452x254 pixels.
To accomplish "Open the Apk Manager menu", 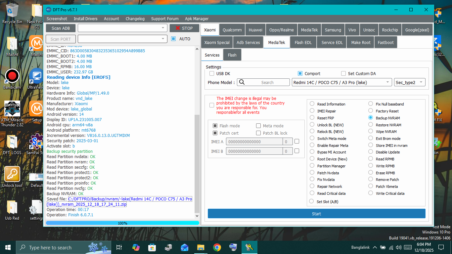I will pyautogui.click(x=197, y=19).
